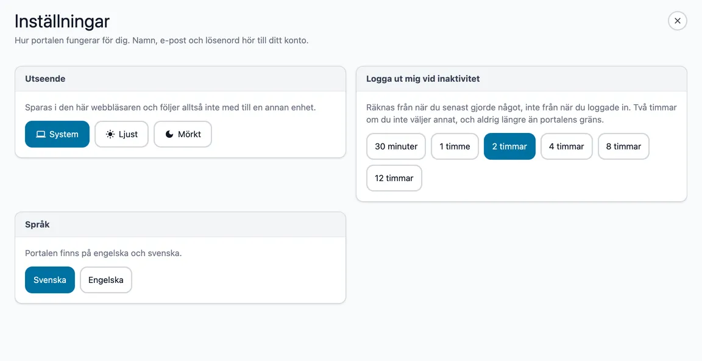Click the subtitle "Hur portalen fungerar för dig"

point(161,40)
